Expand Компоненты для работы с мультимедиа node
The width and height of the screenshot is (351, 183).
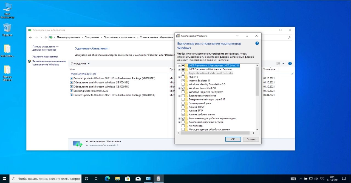click(x=179, y=118)
